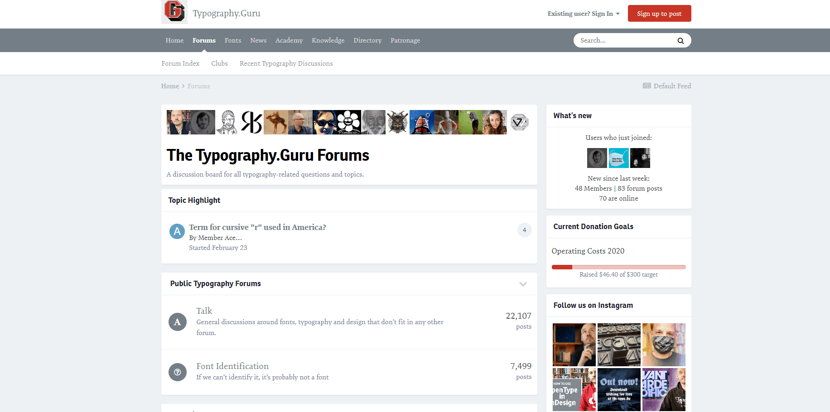Open the Talk forum letter A icon
Screen dimensions: 830x412
[x=178, y=322]
